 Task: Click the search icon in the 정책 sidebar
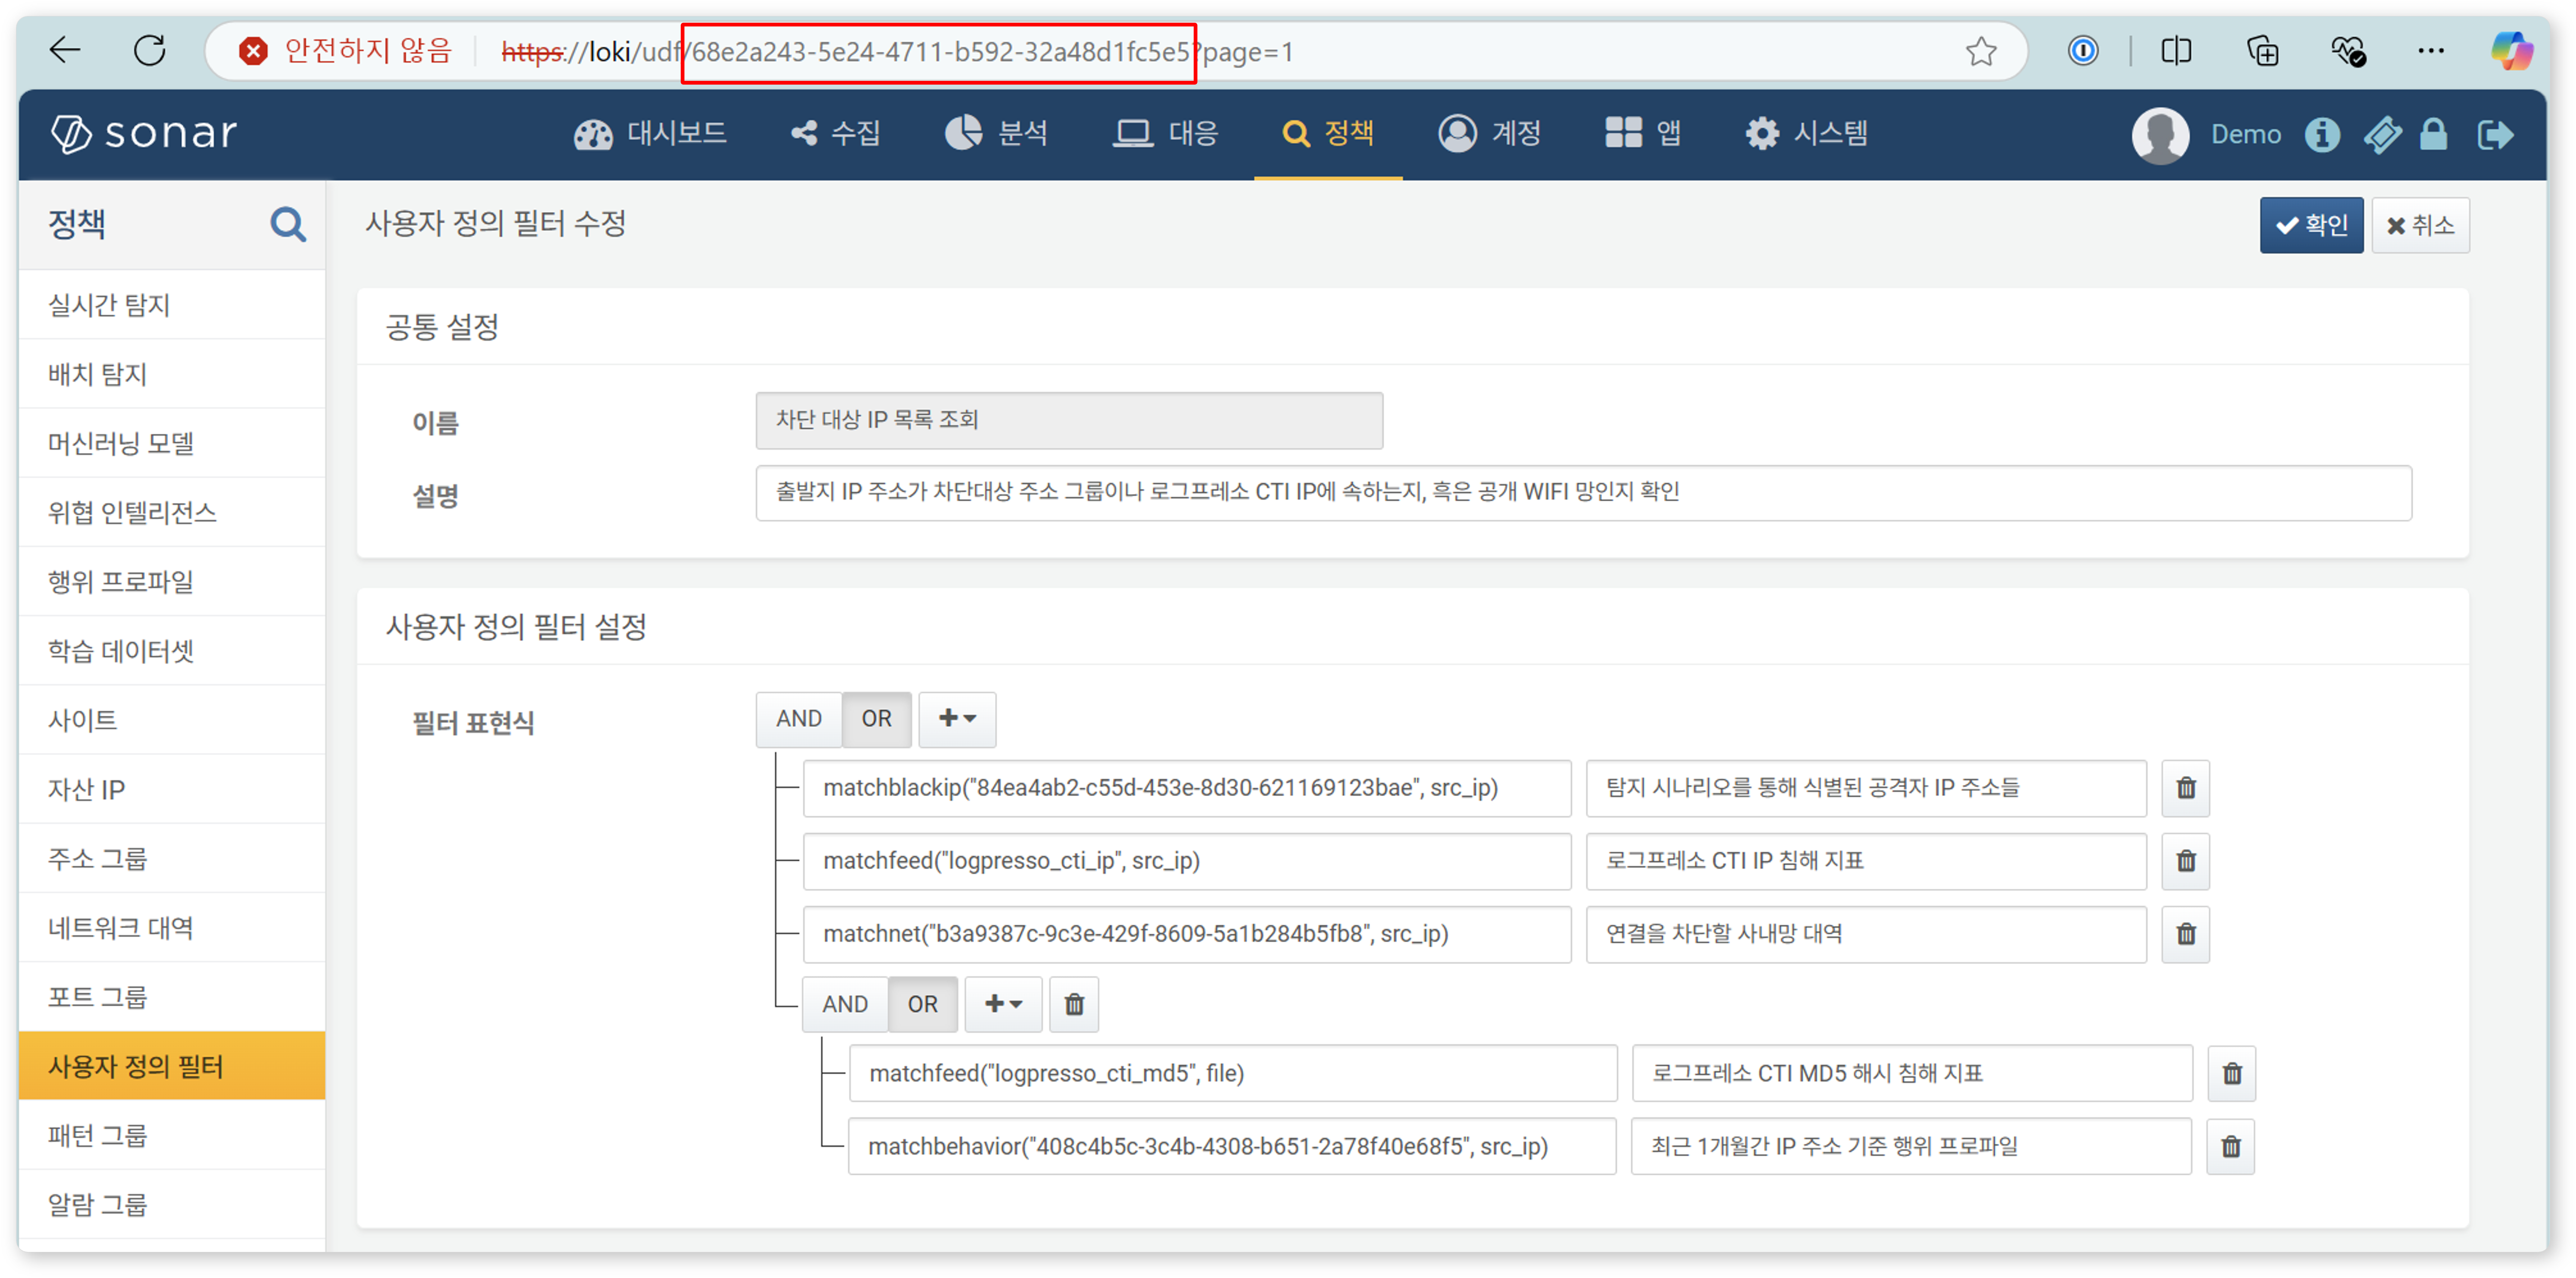[x=288, y=224]
